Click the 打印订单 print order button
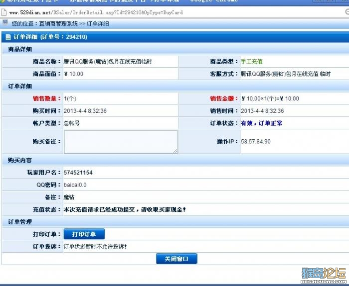 tap(84, 234)
